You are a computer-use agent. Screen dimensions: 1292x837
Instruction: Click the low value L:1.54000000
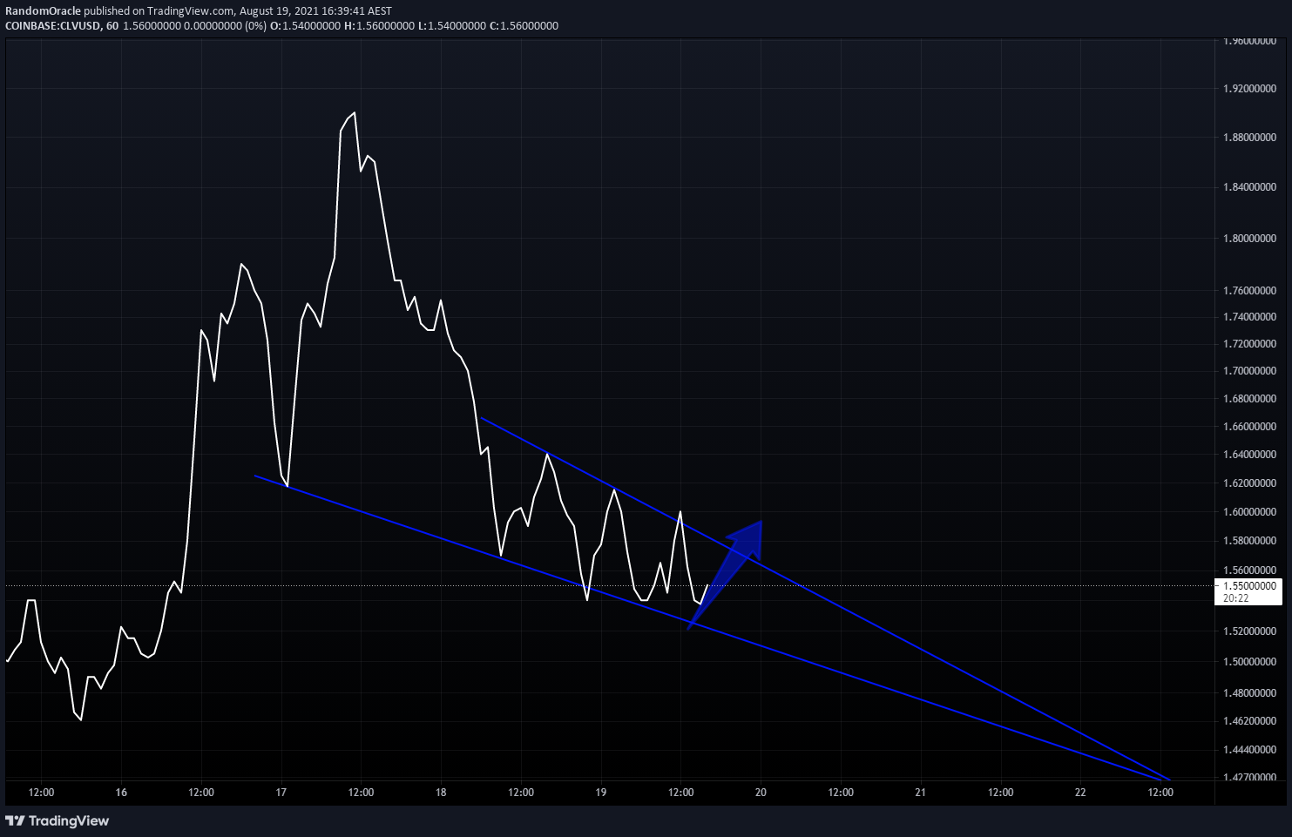(452, 26)
